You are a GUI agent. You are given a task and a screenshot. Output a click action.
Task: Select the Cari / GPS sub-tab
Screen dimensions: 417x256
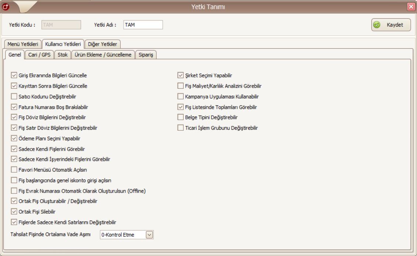[x=39, y=55]
